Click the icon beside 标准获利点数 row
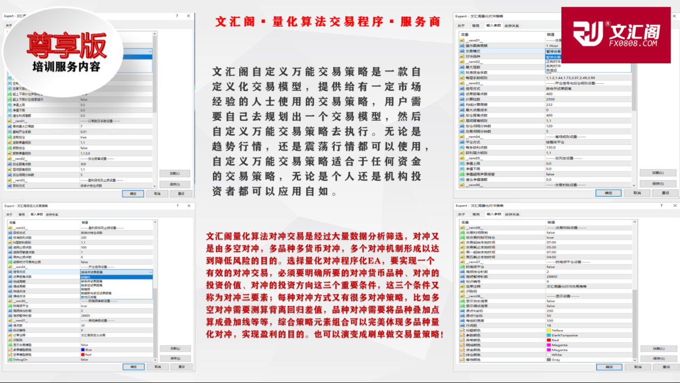 tap(9, 238)
